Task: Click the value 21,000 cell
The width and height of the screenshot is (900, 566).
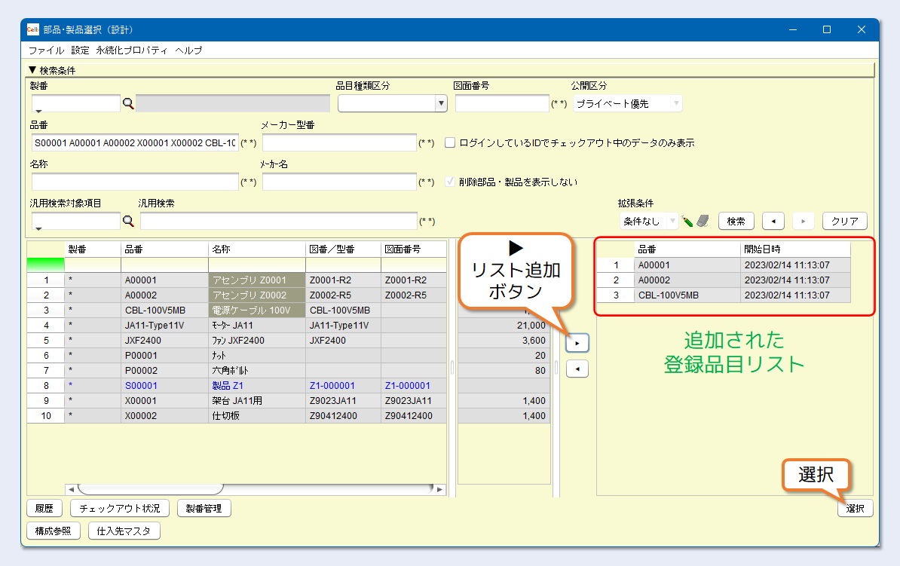Action: (x=504, y=326)
